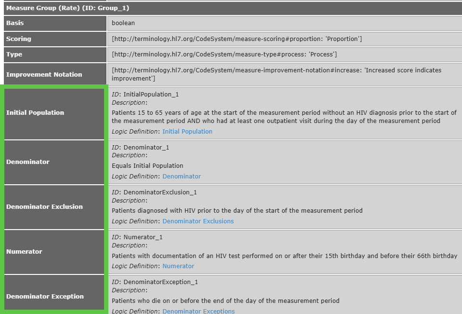Image resolution: width=462 pixels, height=314 pixels.
Task: Select the Denominator Exception row header cell
Action: [x=45, y=297]
